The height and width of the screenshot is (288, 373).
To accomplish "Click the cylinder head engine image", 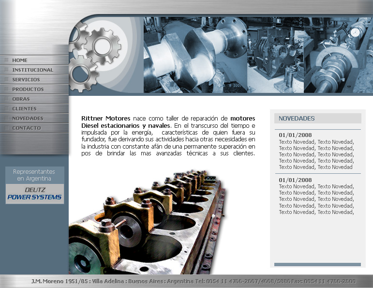I will tap(148, 222).
